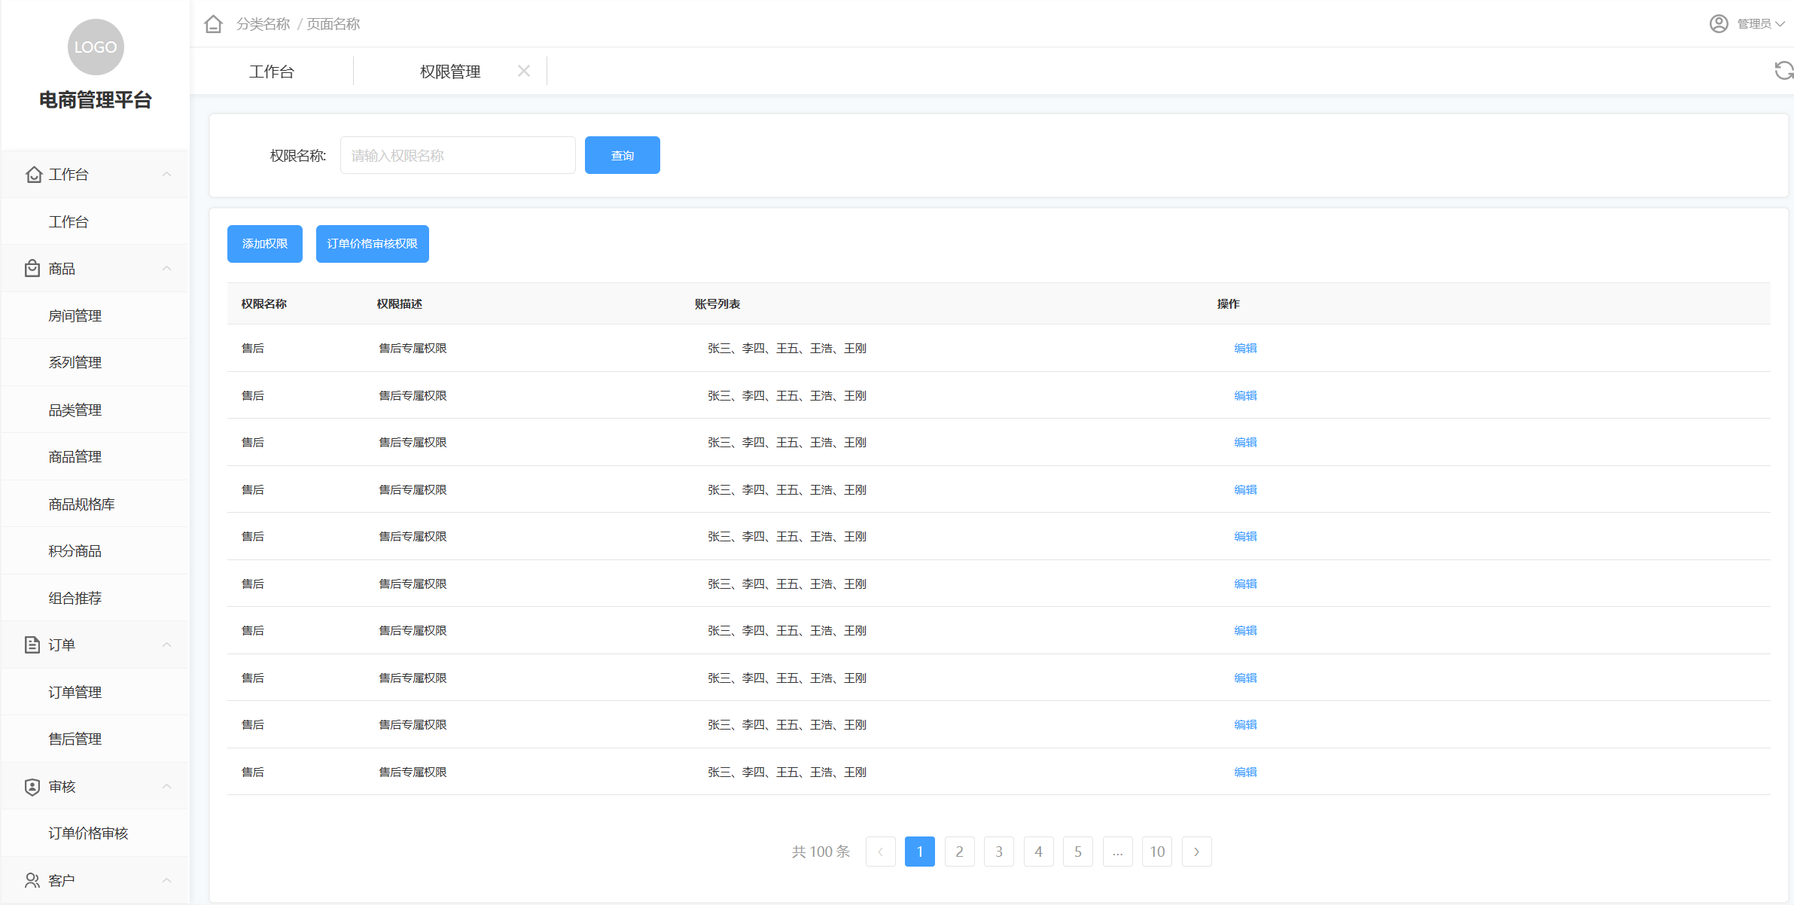1794x905 pixels.
Task: Click the pagination ellipsis button
Action: tap(1118, 852)
